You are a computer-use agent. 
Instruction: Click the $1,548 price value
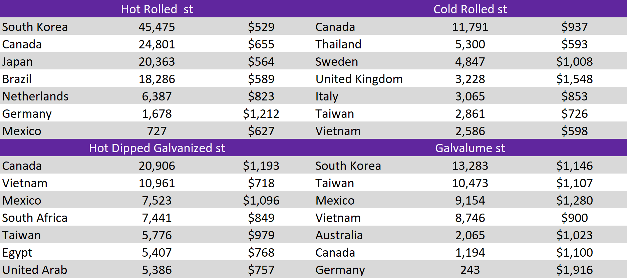pyautogui.click(x=574, y=79)
